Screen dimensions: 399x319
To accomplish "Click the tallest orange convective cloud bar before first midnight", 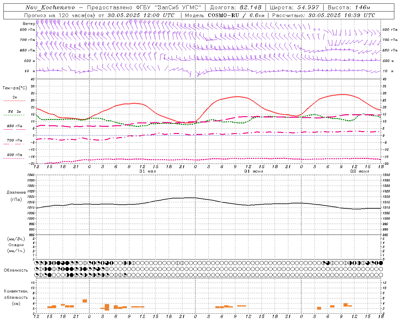I will (85, 301).
